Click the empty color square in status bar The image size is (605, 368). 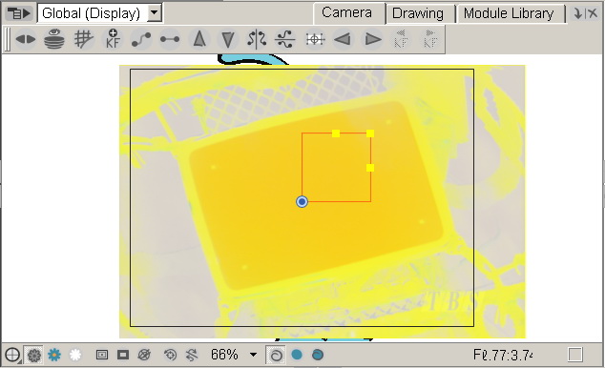click(574, 355)
